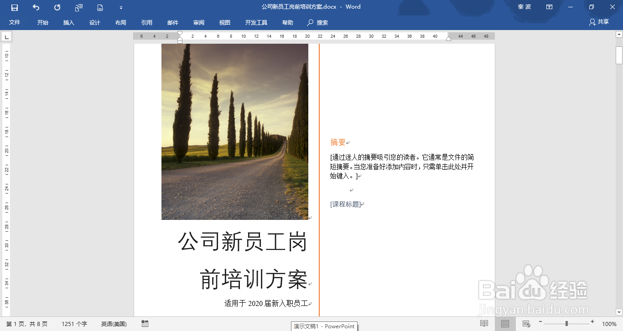623x331 pixels.
Task: Click the zoom in plus button
Action: tap(592, 323)
